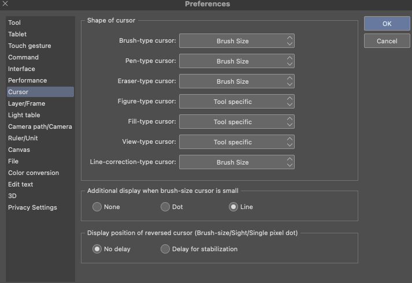
Task: Switch to File preferences
Action: pos(40,161)
